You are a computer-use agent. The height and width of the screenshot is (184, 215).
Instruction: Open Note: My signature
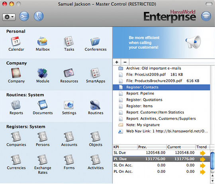point(161,125)
